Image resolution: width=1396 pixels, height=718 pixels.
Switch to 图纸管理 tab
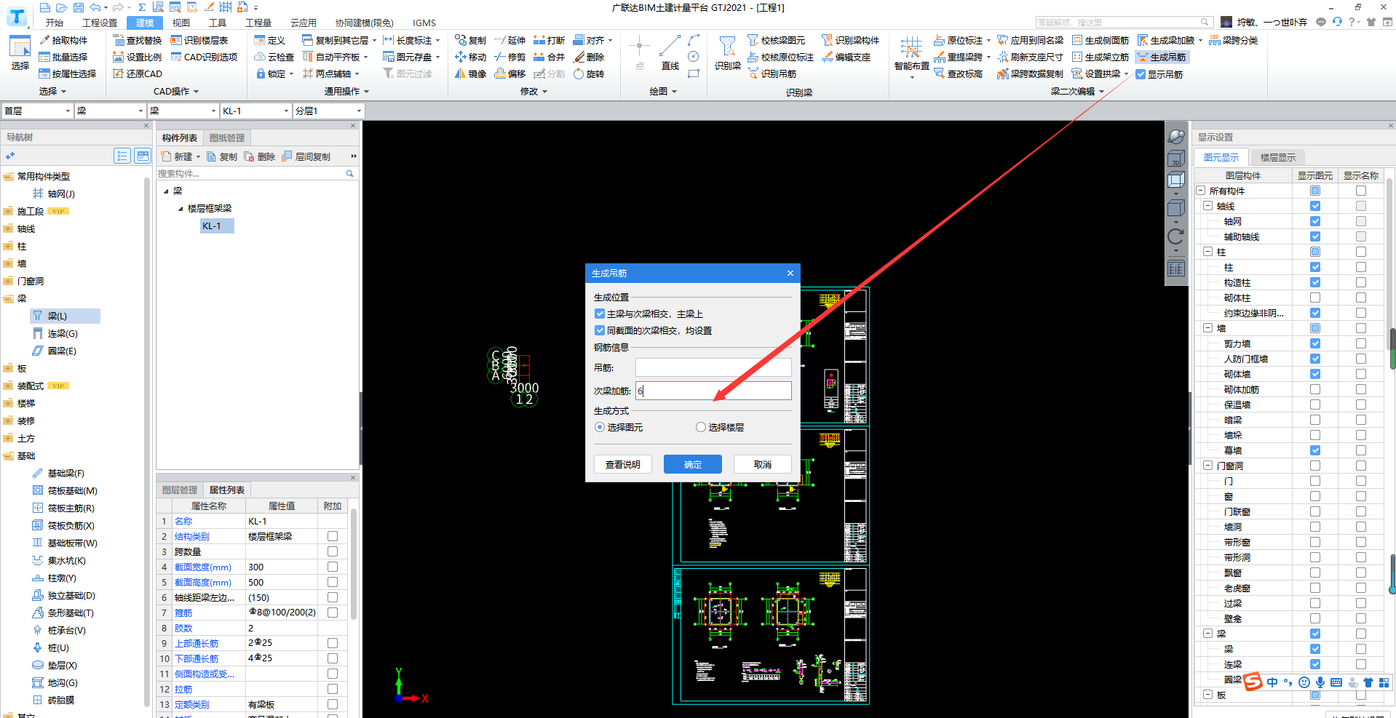click(227, 137)
